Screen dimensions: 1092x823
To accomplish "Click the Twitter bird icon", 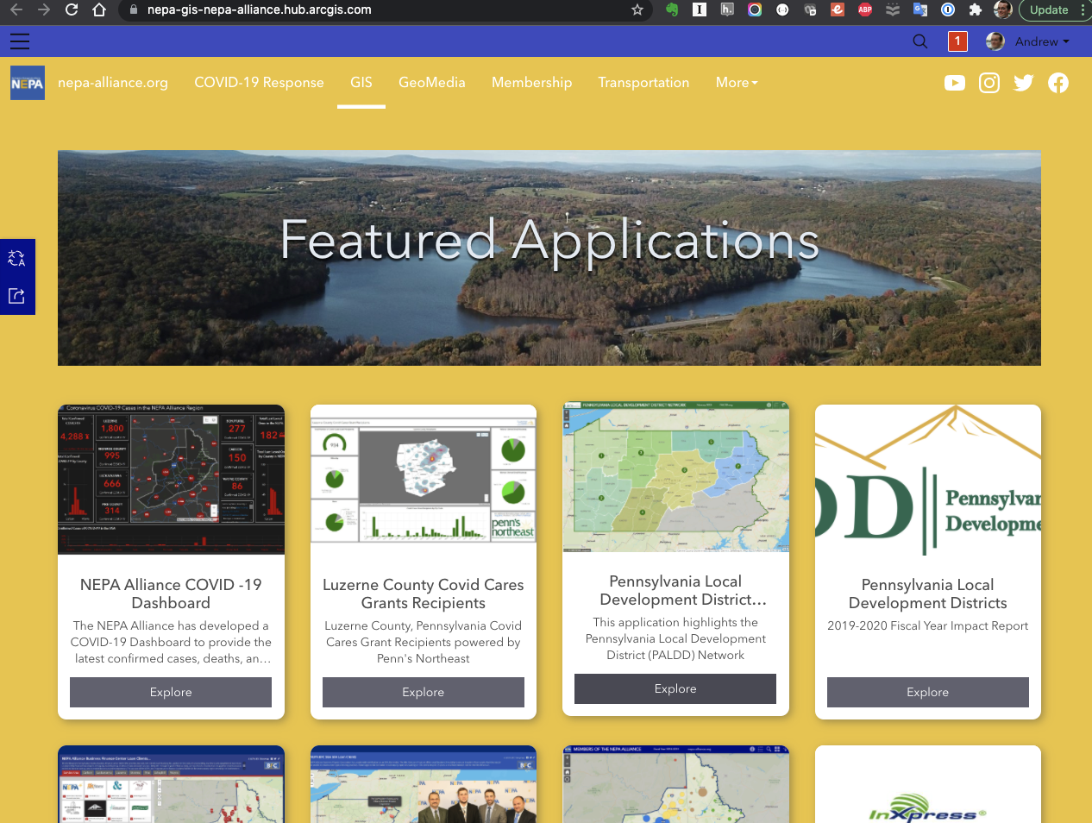I will tap(1023, 83).
